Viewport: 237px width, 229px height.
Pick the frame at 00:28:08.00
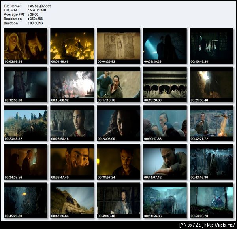tap(118, 123)
